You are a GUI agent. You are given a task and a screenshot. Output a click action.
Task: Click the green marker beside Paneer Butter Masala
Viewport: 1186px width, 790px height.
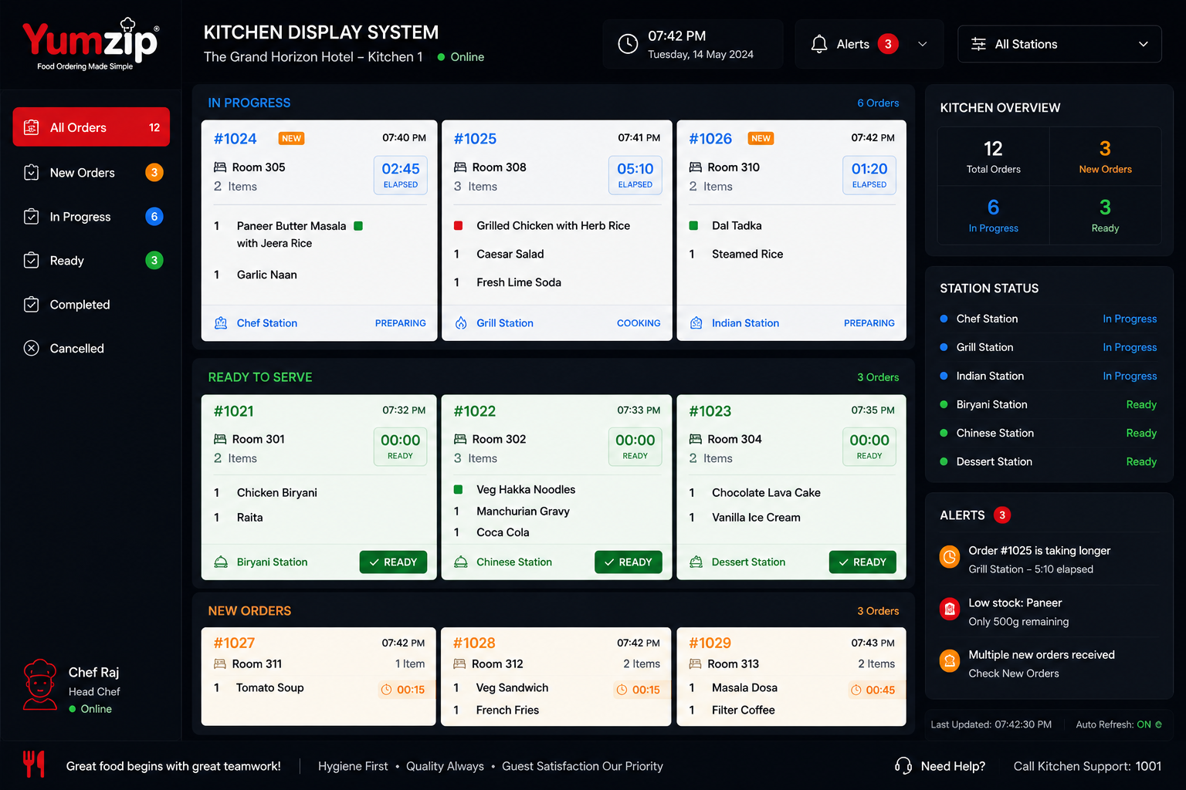[x=358, y=226]
